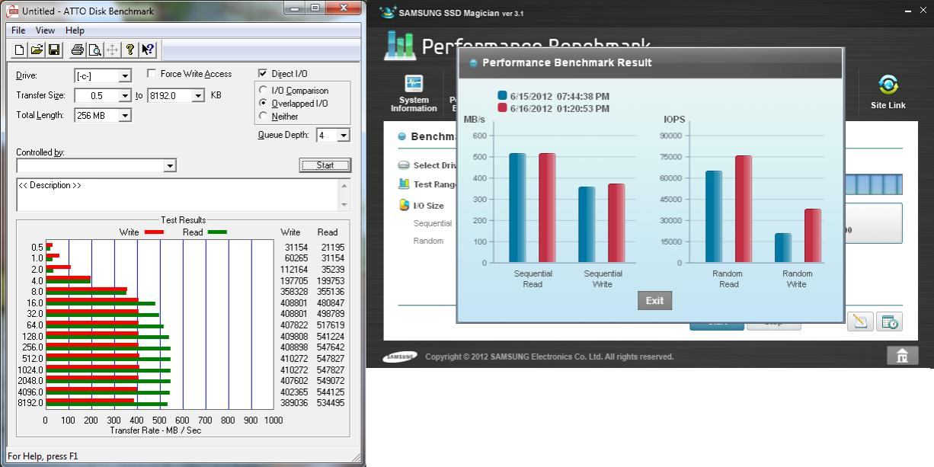Click the blue Sequential Write bar

pos(587,224)
